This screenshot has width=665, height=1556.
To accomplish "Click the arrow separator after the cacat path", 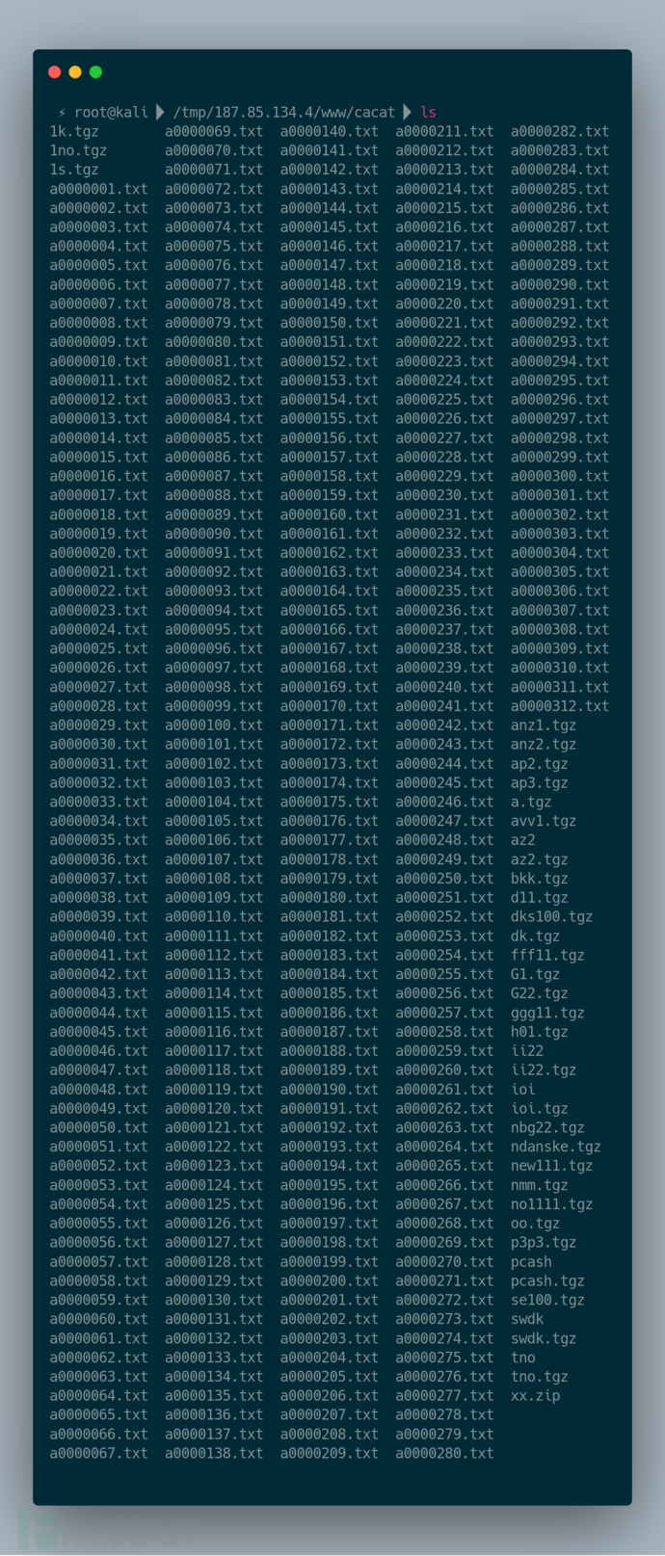I will click(408, 113).
